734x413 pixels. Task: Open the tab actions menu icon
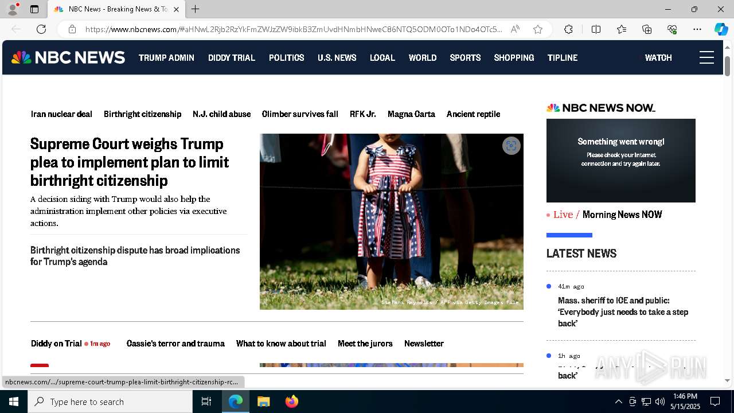click(34, 9)
